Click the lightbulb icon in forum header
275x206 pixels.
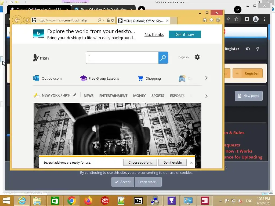tap(258, 49)
